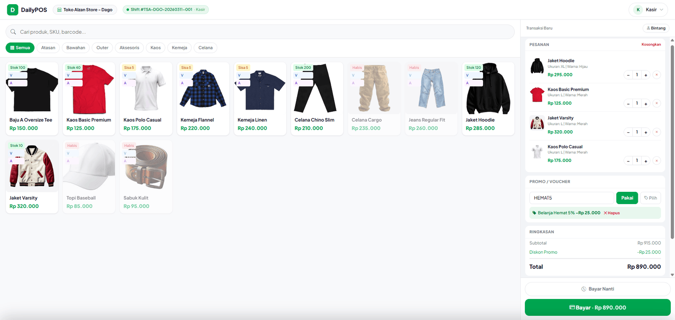Viewport: 675px width, 320px height.
Task: Filter products by Kemeja
Action: pos(179,48)
